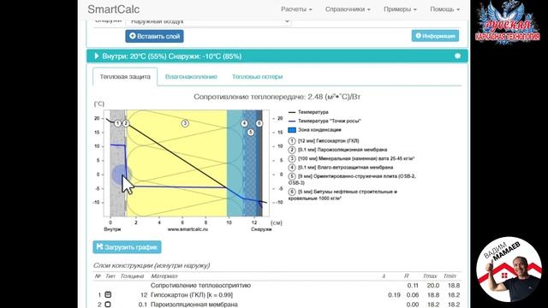Click layer marker 4 on the chart

click(x=244, y=123)
